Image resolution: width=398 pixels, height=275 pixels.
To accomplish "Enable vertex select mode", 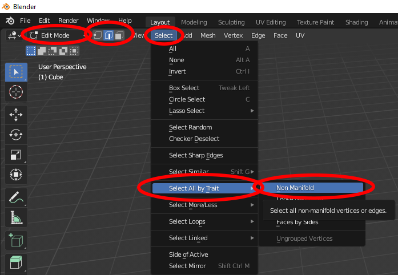I will 98,35.
